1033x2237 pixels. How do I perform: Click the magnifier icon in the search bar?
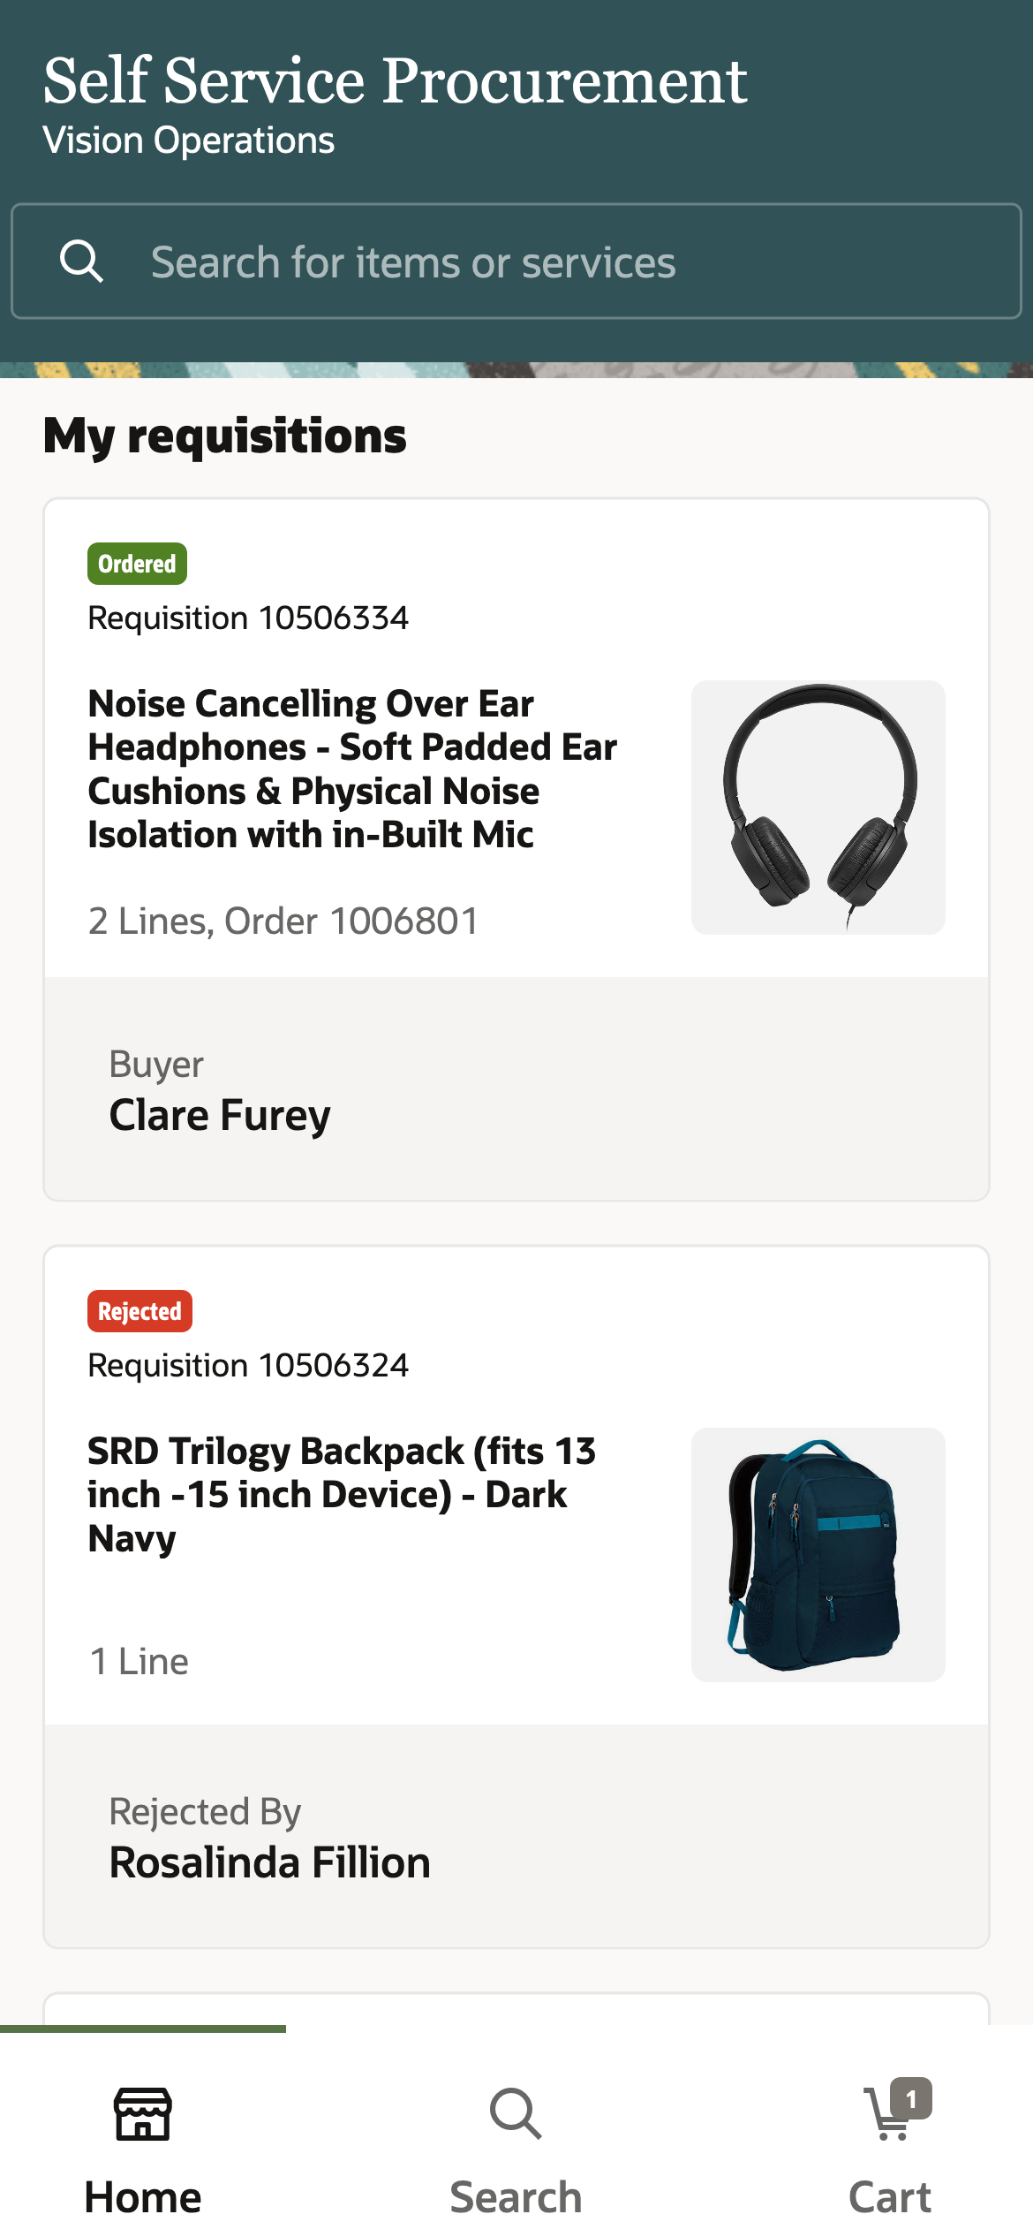[81, 262]
